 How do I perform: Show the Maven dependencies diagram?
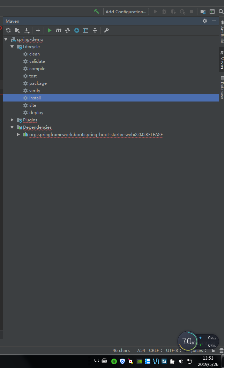(x=76, y=30)
